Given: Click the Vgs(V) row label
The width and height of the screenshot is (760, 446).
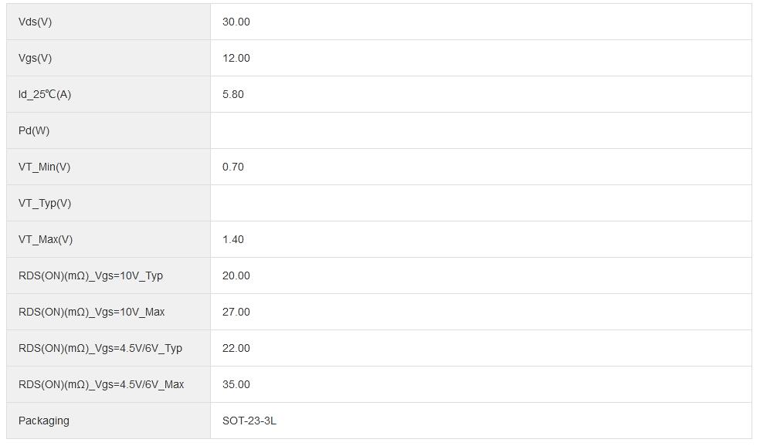Looking at the screenshot, I should [x=36, y=58].
